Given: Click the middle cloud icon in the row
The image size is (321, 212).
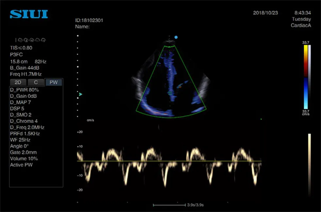Looking at the screenshot, I should tap(32, 40).
